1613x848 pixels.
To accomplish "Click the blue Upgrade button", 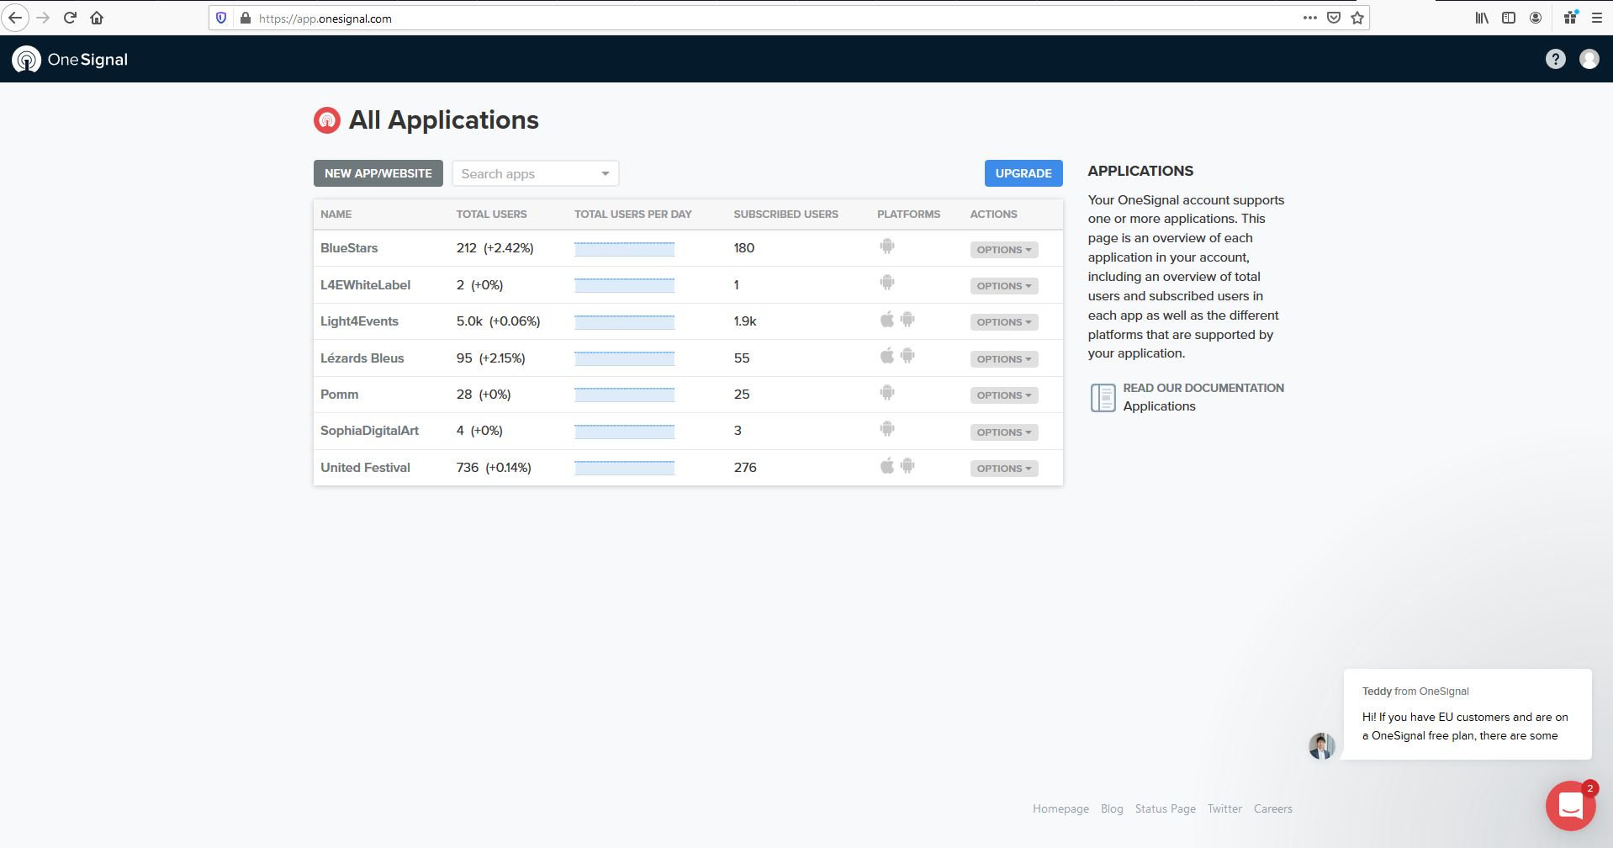I will coord(1023,173).
